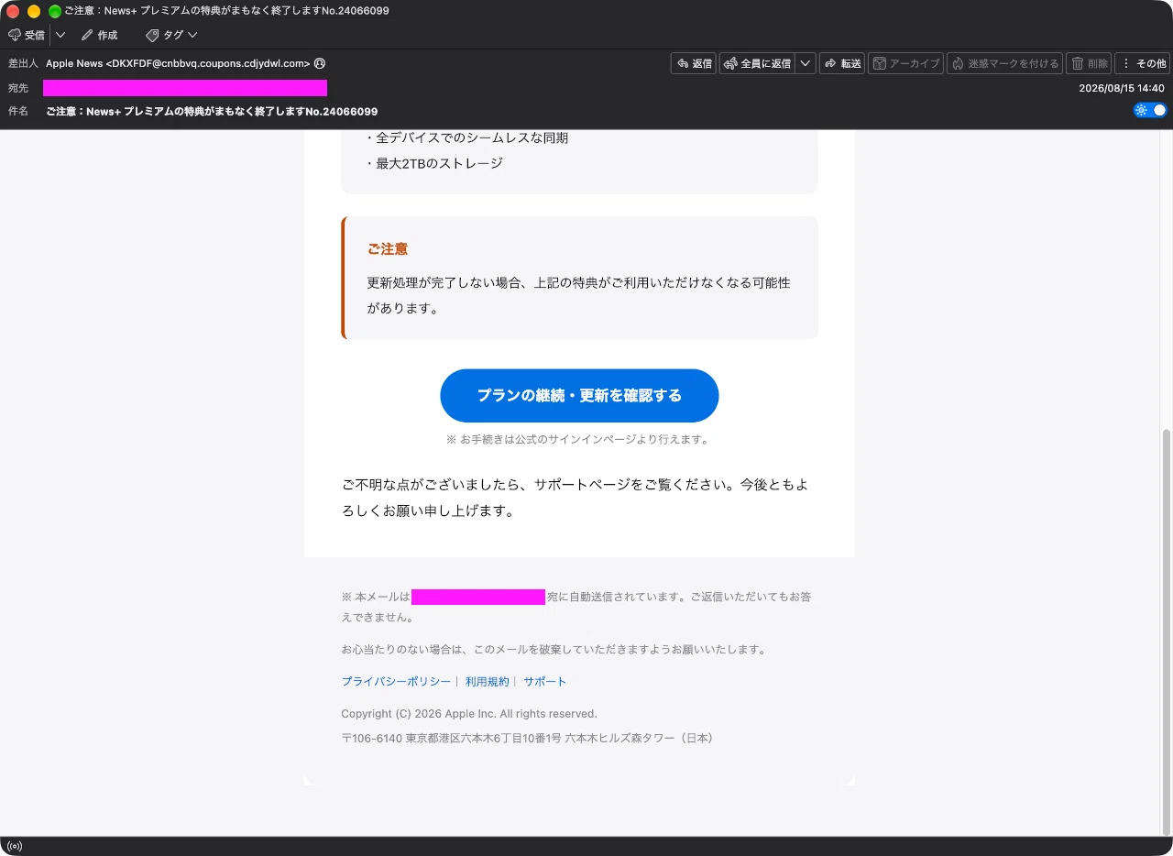Click the connection status icon in status bar
The width and height of the screenshot is (1173, 856).
click(14, 846)
